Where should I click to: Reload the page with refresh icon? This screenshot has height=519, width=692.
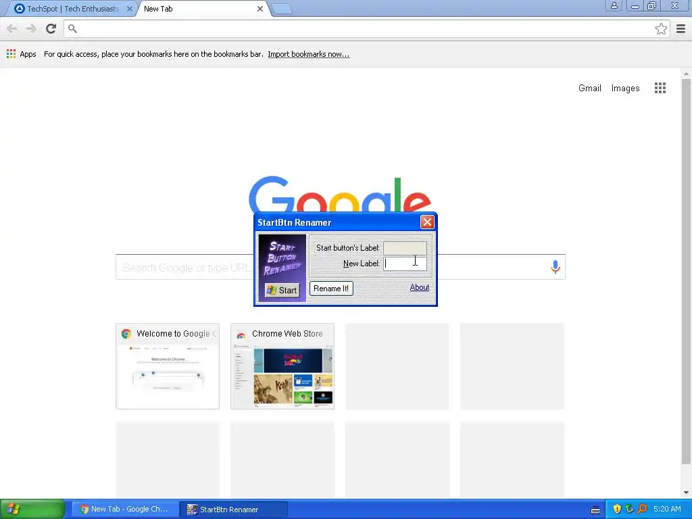coord(51,28)
